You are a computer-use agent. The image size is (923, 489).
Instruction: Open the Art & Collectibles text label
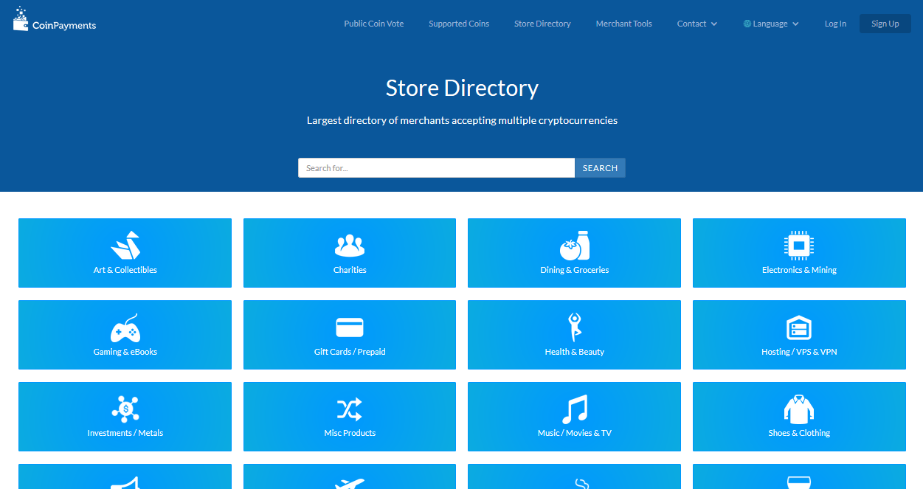[125, 270]
